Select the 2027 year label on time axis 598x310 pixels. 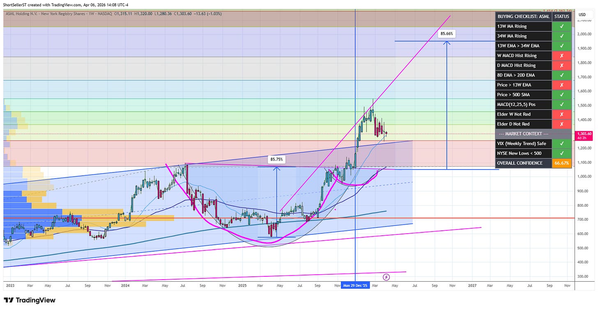(472, 285)
